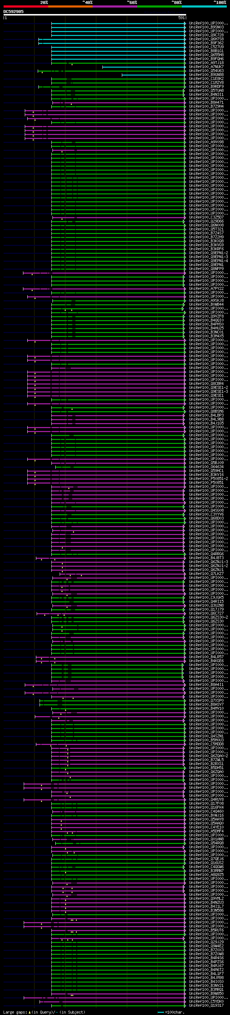The width and height of the screenshot is (230, 1015).
Task: Choose label UniRef100_B8A471
Action: (206, 103)
